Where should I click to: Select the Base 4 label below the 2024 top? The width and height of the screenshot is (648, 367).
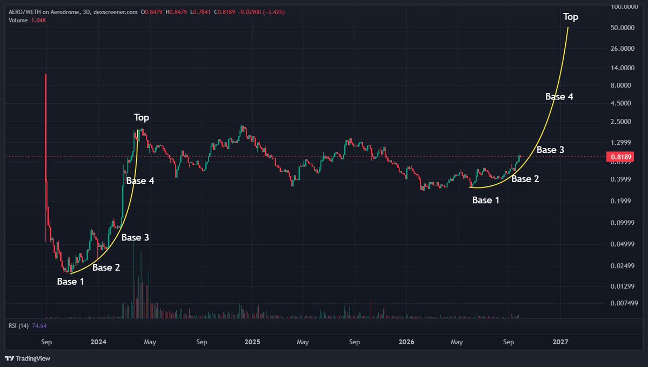click(140, 181)
